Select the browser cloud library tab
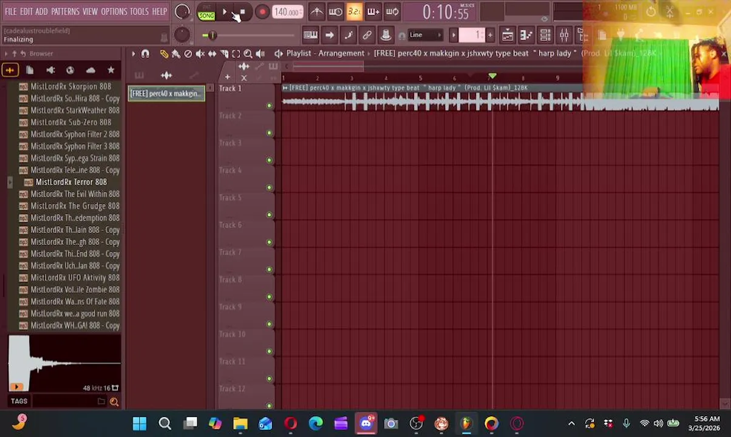Viewport: 731px width, 437px height. click(90, 70)
